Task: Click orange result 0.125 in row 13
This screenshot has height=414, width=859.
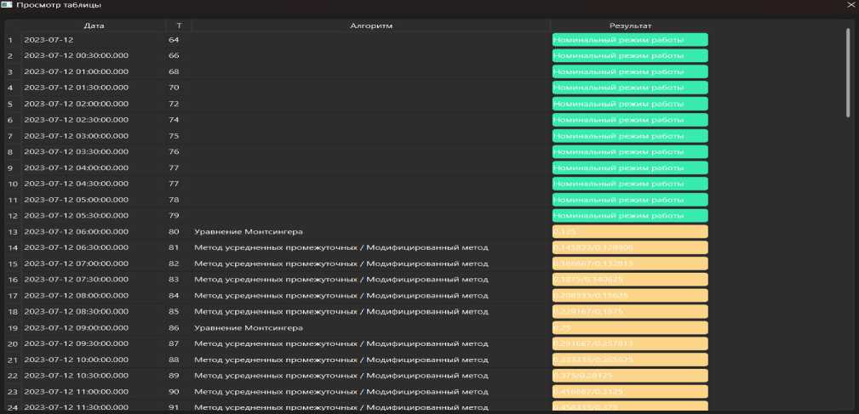Action: click(x=630, y=231)
